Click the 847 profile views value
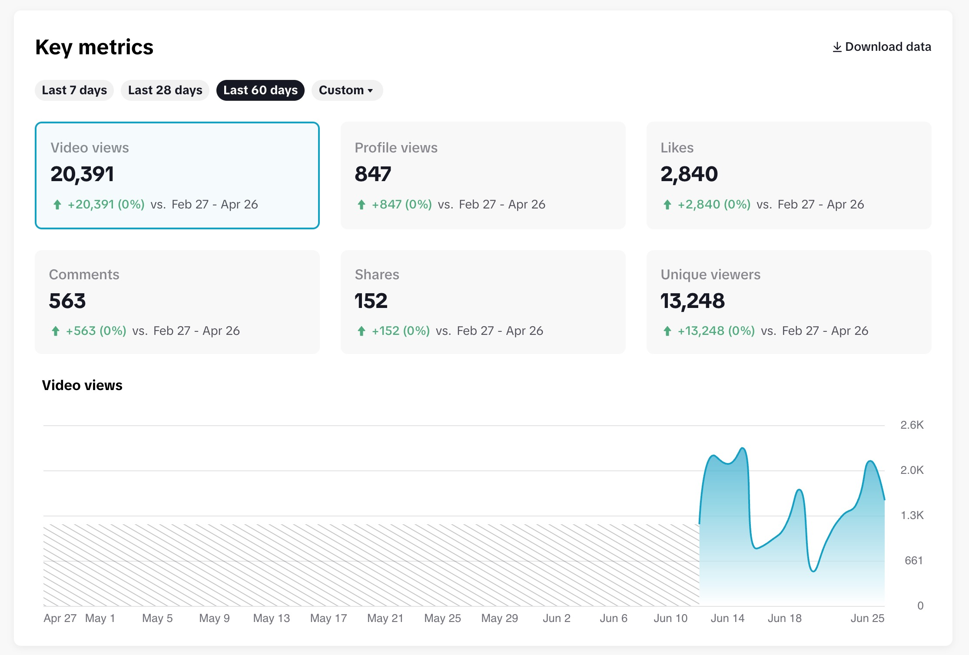 click(x=373, y=174)
